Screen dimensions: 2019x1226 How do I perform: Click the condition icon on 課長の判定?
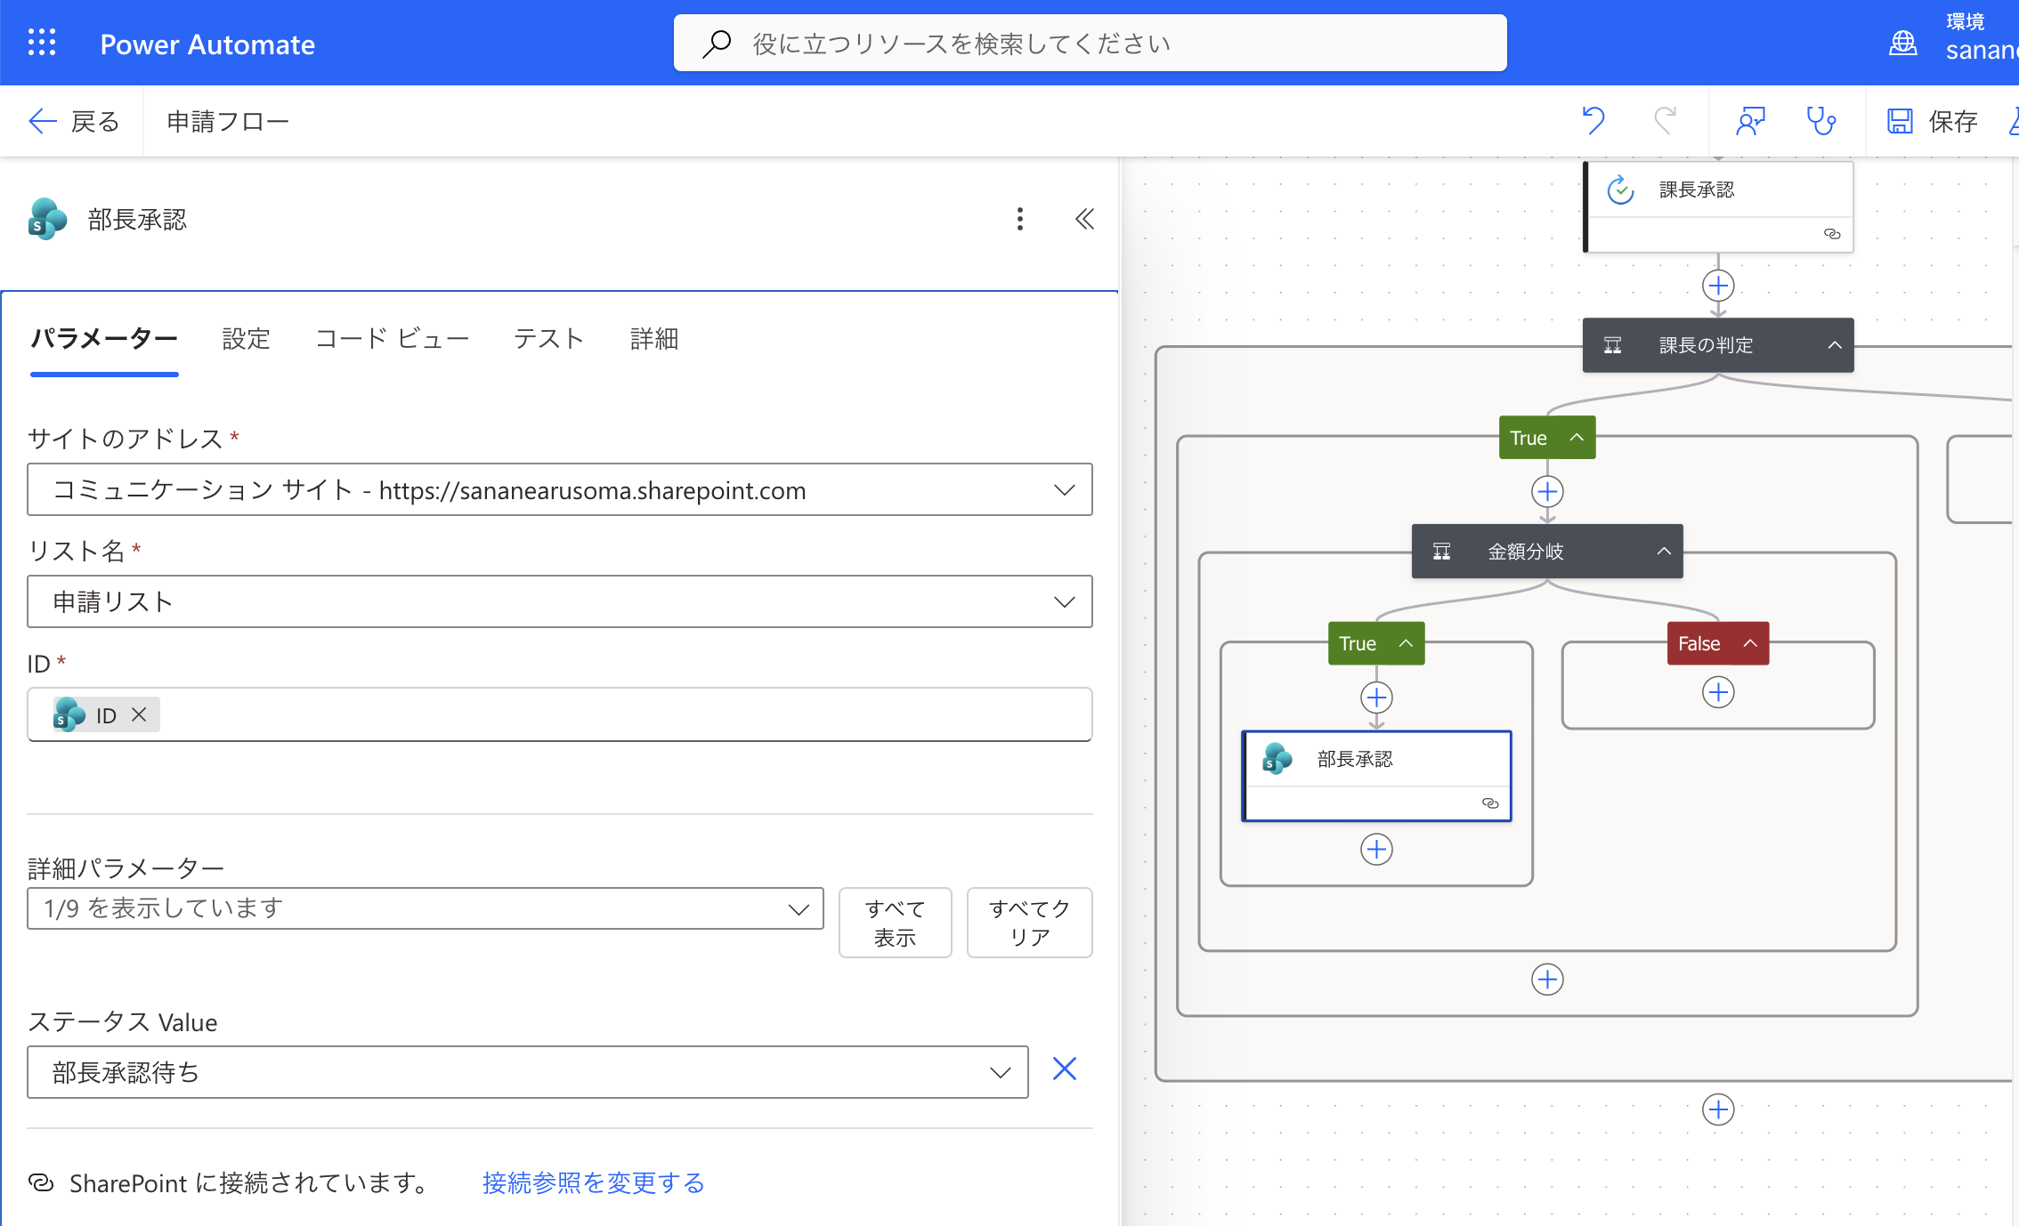(1612, 345)
